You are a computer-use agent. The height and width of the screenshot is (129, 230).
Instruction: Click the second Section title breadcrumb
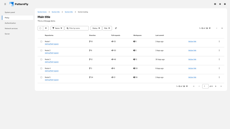[69, 12]
